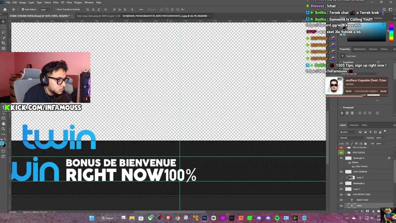This screenshot has width=396, height=223.
Task: Select the Zoom tool
Action: coord(3,129)
